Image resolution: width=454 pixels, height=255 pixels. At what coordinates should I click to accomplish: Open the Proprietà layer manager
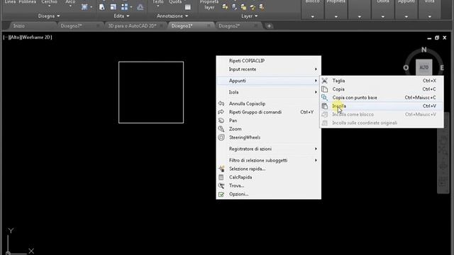[x=209, y=5]
